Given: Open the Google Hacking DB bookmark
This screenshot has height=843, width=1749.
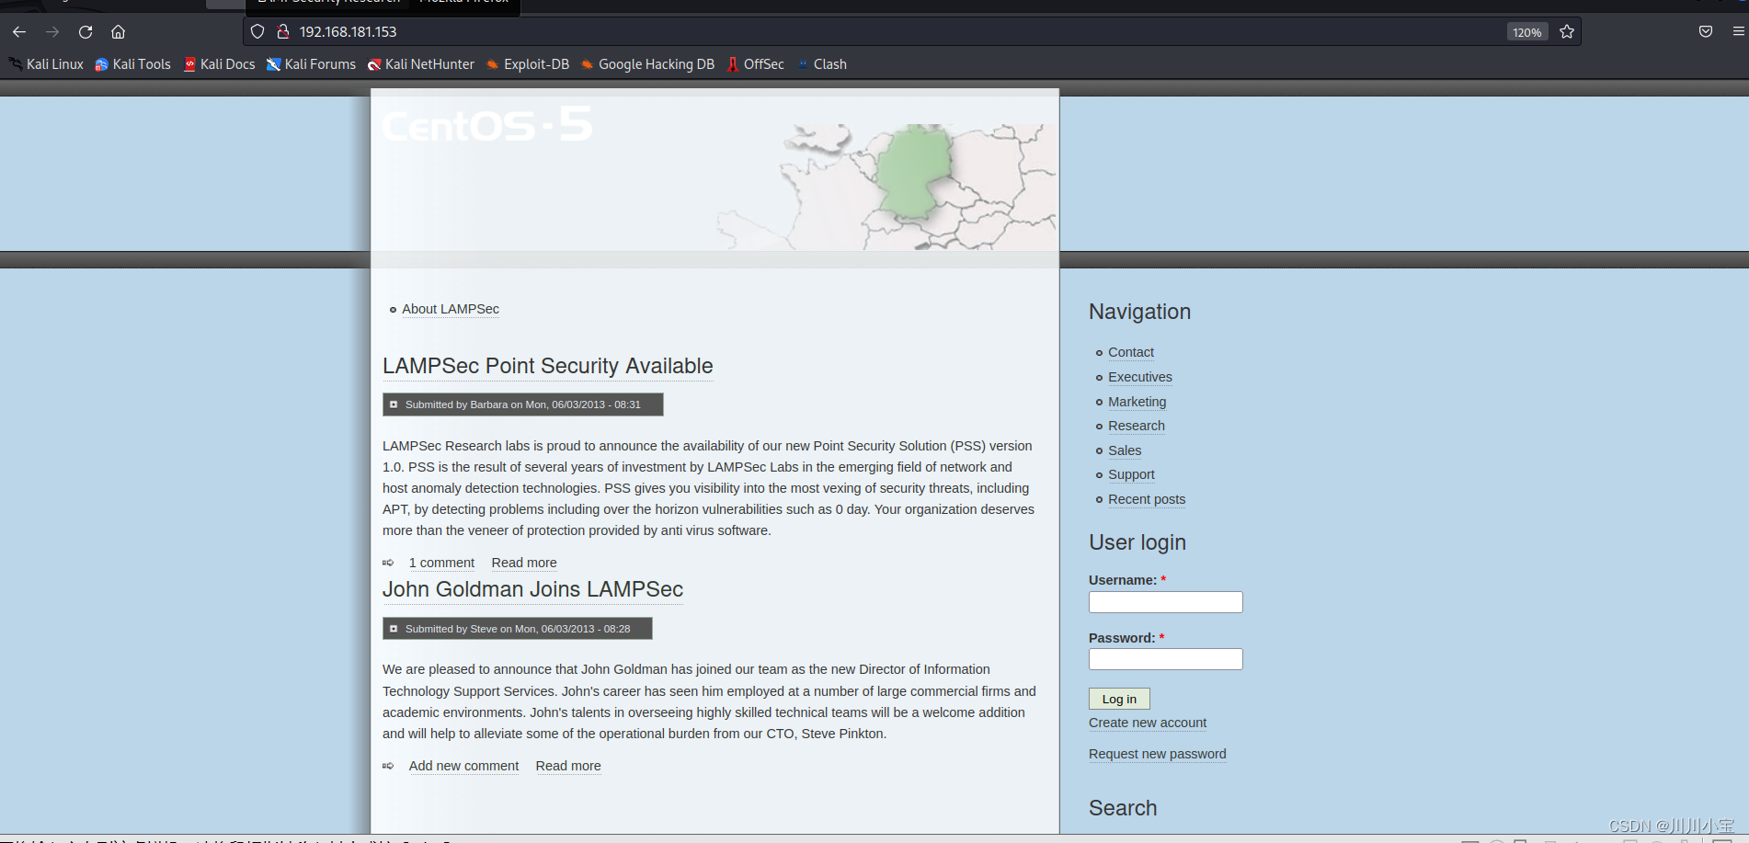Looking at the screenshot, I should (x=647, y=64).
